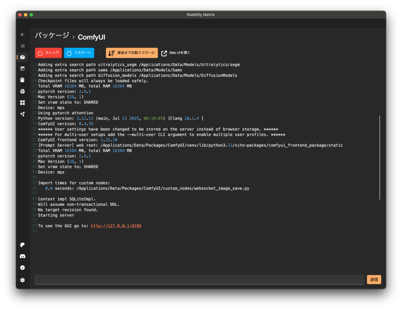Open the Inference page icon in sidebar
402x310 pixels.
point(22,69)
